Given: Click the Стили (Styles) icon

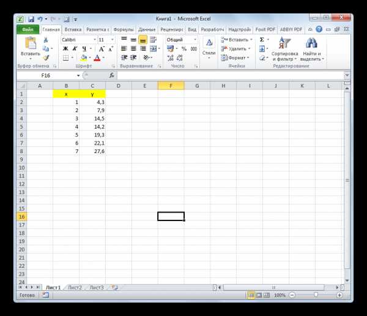Looking at the screenshot, I should (209, 44).
